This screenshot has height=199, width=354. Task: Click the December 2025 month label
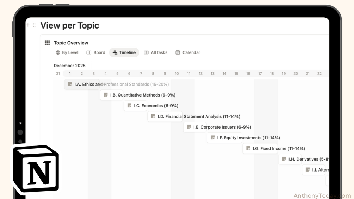69,66
